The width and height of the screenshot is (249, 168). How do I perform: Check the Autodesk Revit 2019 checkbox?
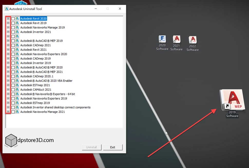[x=13, y=23]
